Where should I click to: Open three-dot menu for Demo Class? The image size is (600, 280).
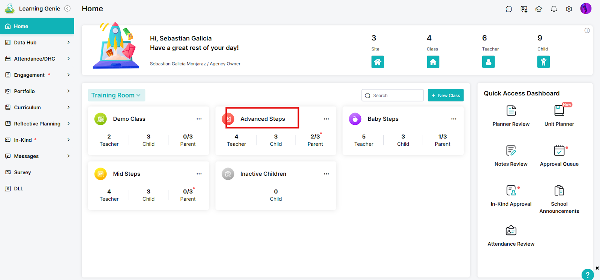point(199,119)
